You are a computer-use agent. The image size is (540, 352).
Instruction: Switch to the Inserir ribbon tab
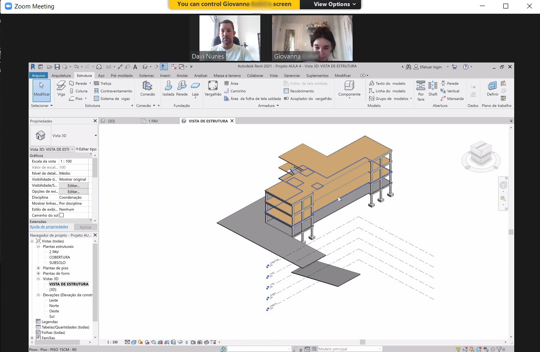click(165, 75)
